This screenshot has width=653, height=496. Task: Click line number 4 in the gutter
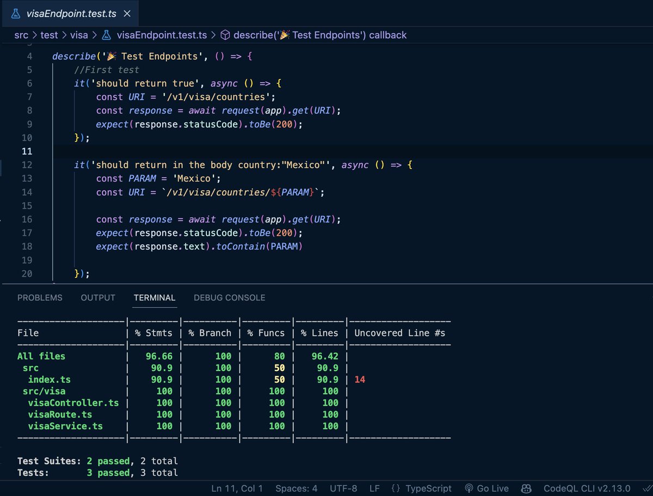(29, 56)
